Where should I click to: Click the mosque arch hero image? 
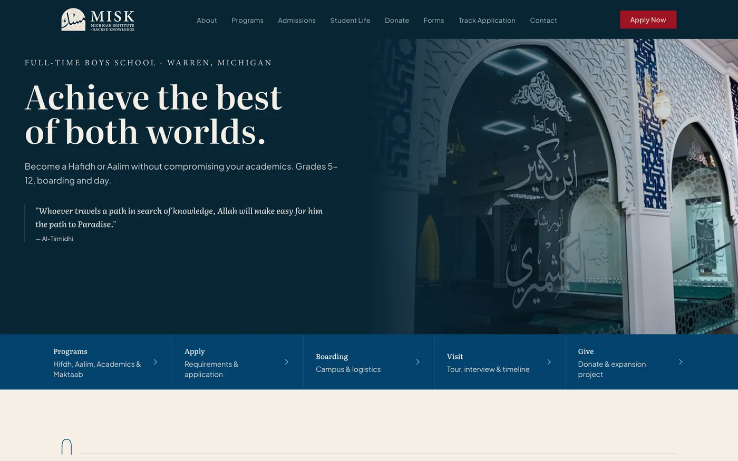coord(553,187)
